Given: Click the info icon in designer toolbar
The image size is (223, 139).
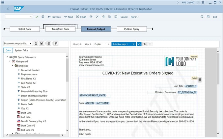Looking at the screenshot, I should coord(150,44).
